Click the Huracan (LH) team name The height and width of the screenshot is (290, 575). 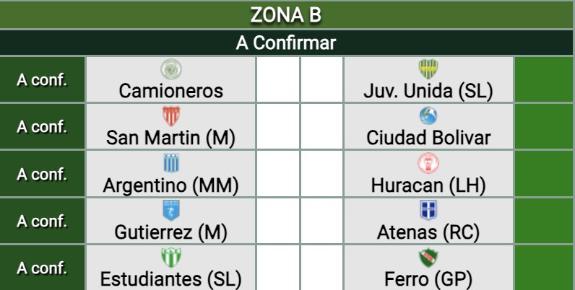tap(428, 185)
